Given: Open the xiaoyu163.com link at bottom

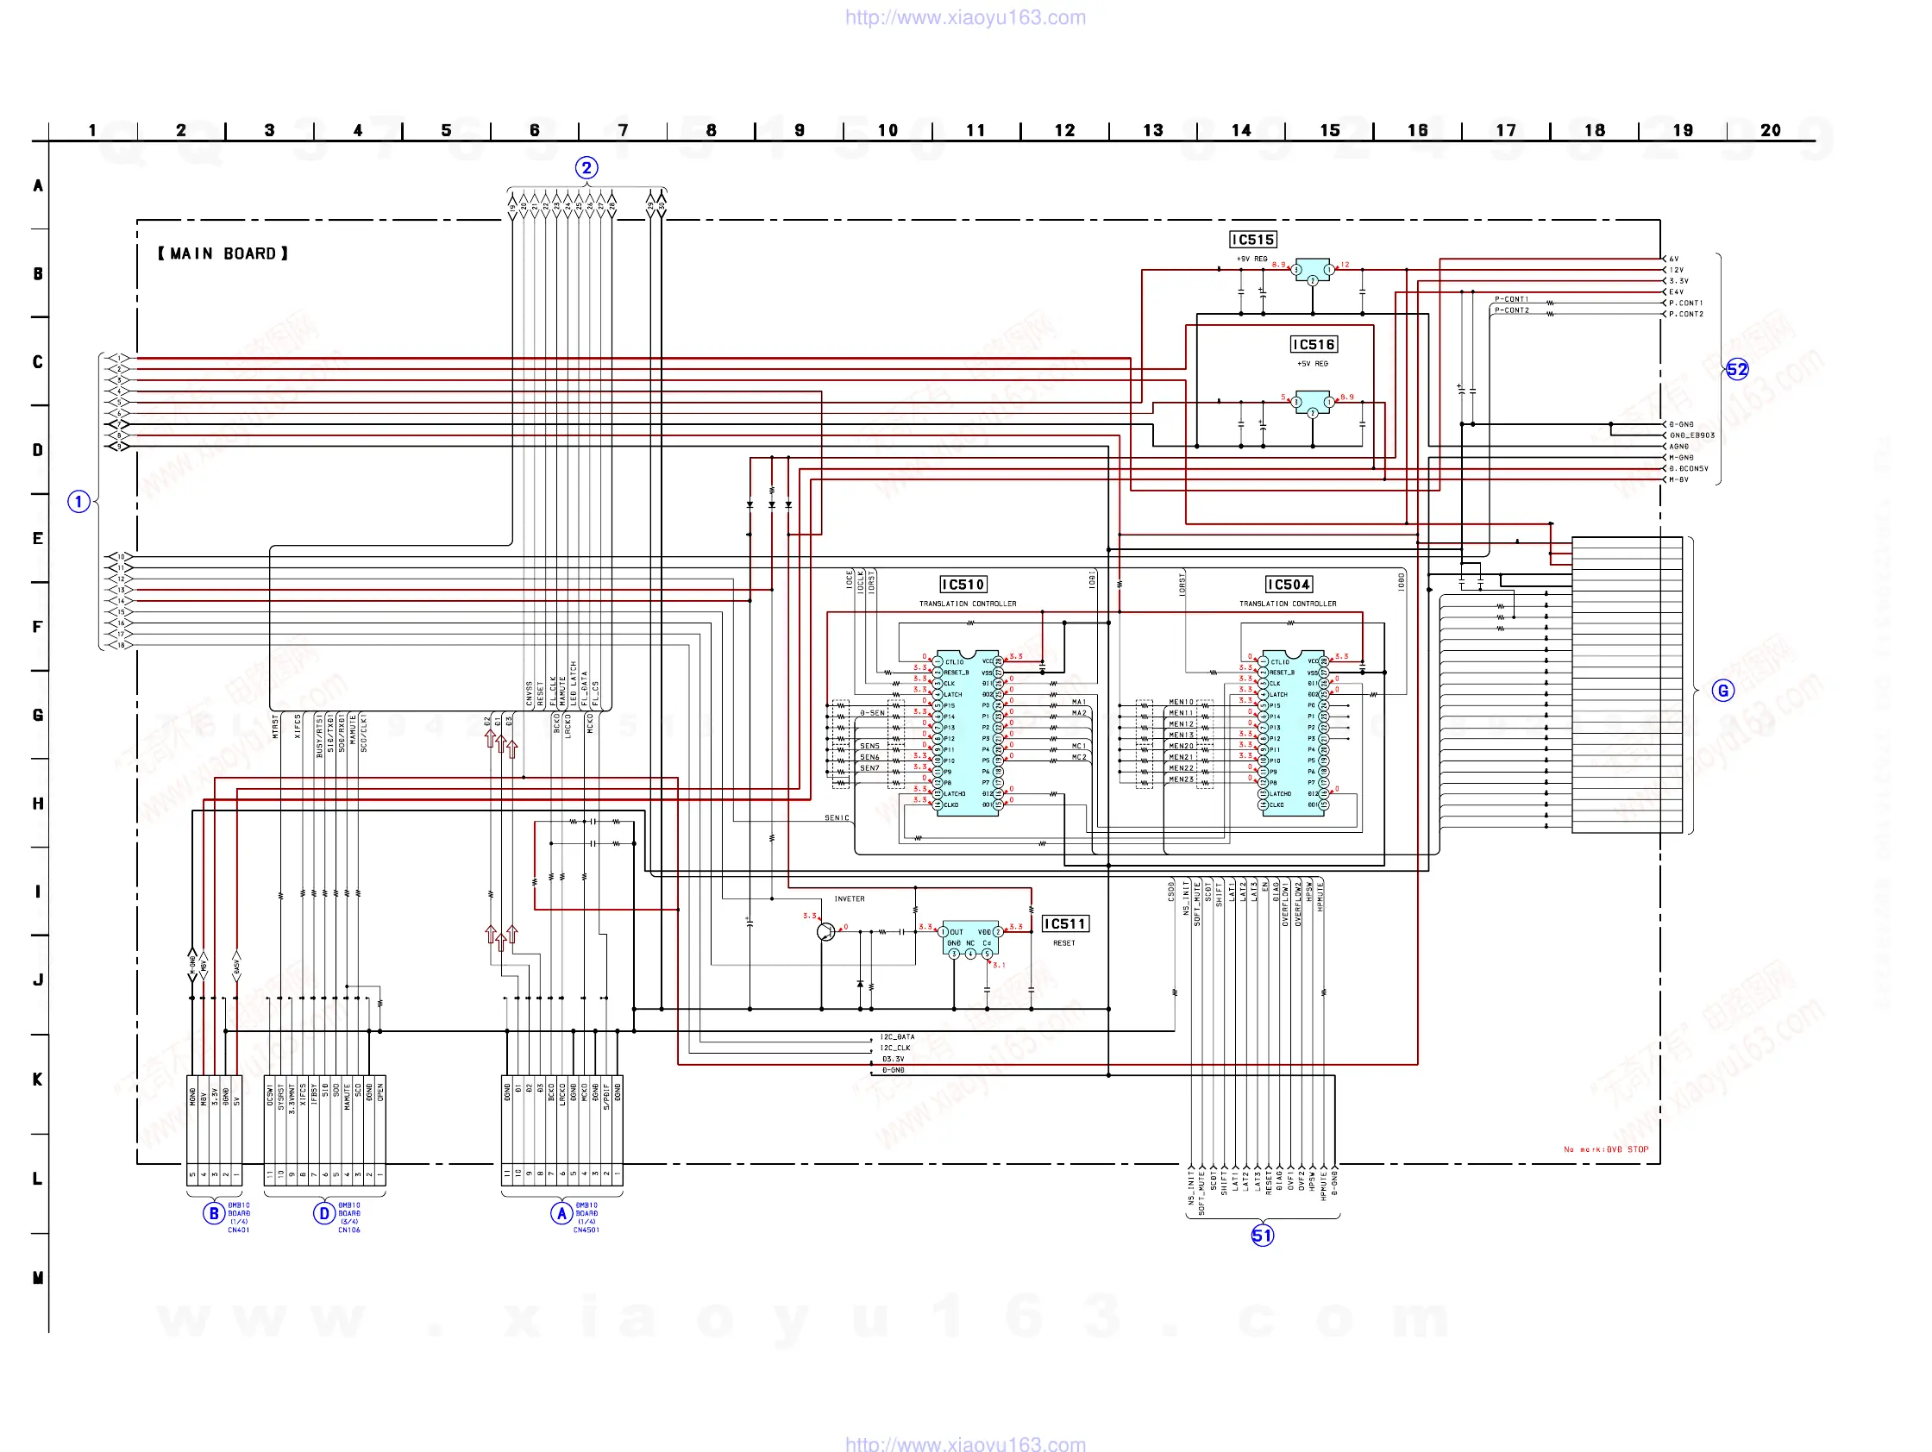Looking at the screenshot, I should pyautogui.click(x=965, y=1443).
